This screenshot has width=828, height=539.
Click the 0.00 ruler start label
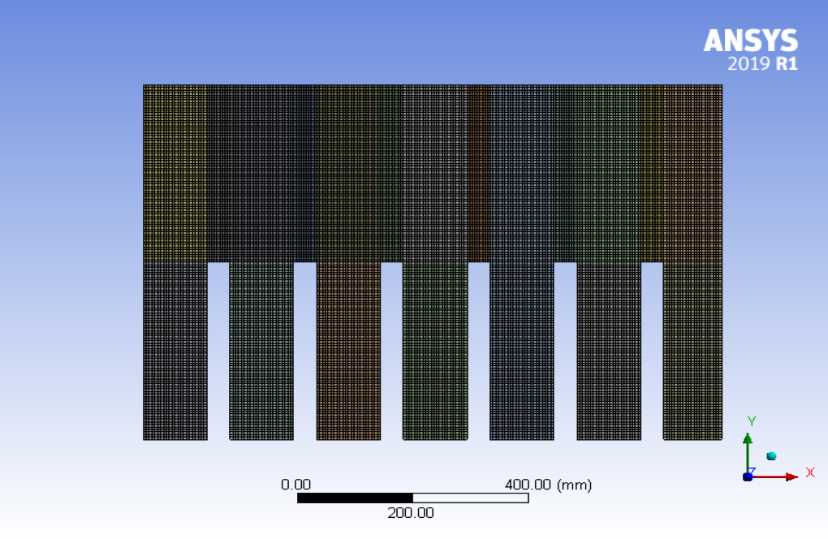click(x=295, y=485)
